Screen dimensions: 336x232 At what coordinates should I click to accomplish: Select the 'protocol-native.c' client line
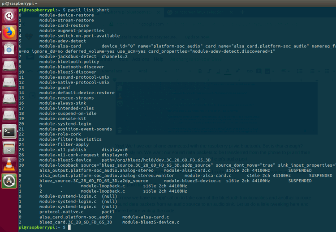(x=61, y=212)
